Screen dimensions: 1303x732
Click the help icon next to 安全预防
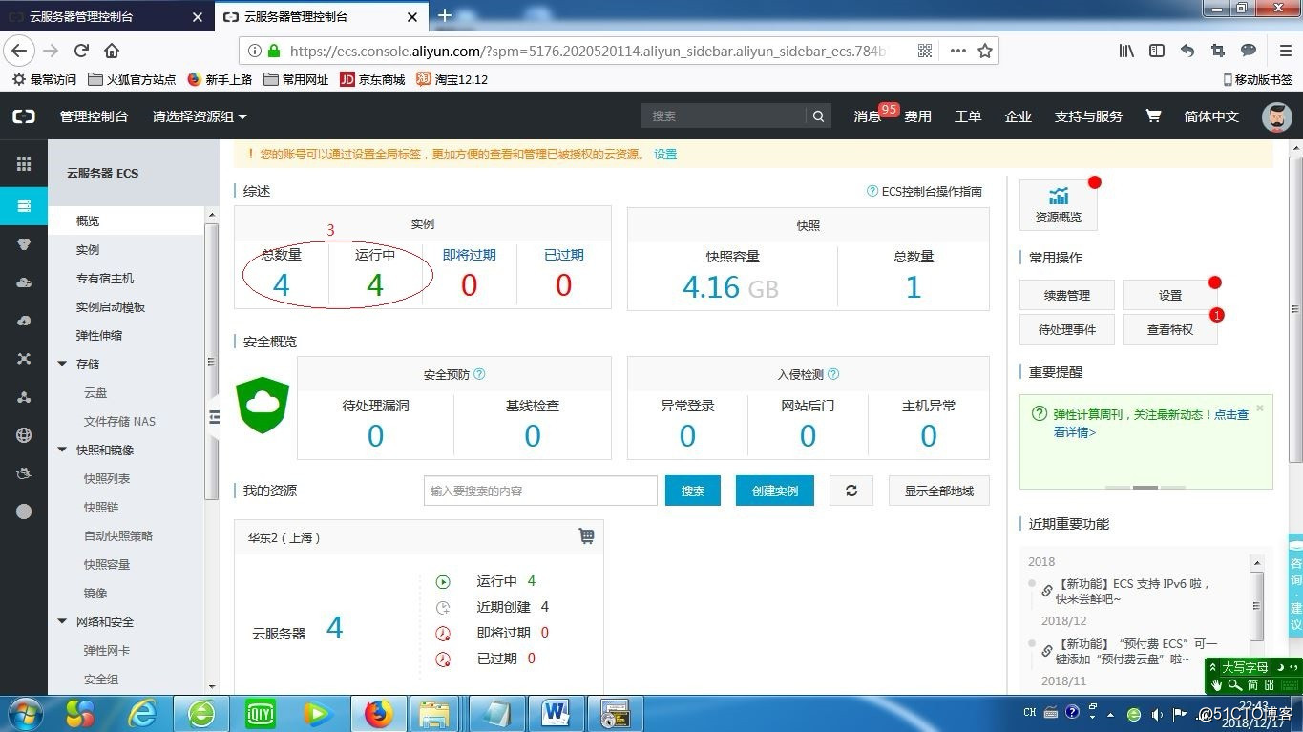pos(480,374)
